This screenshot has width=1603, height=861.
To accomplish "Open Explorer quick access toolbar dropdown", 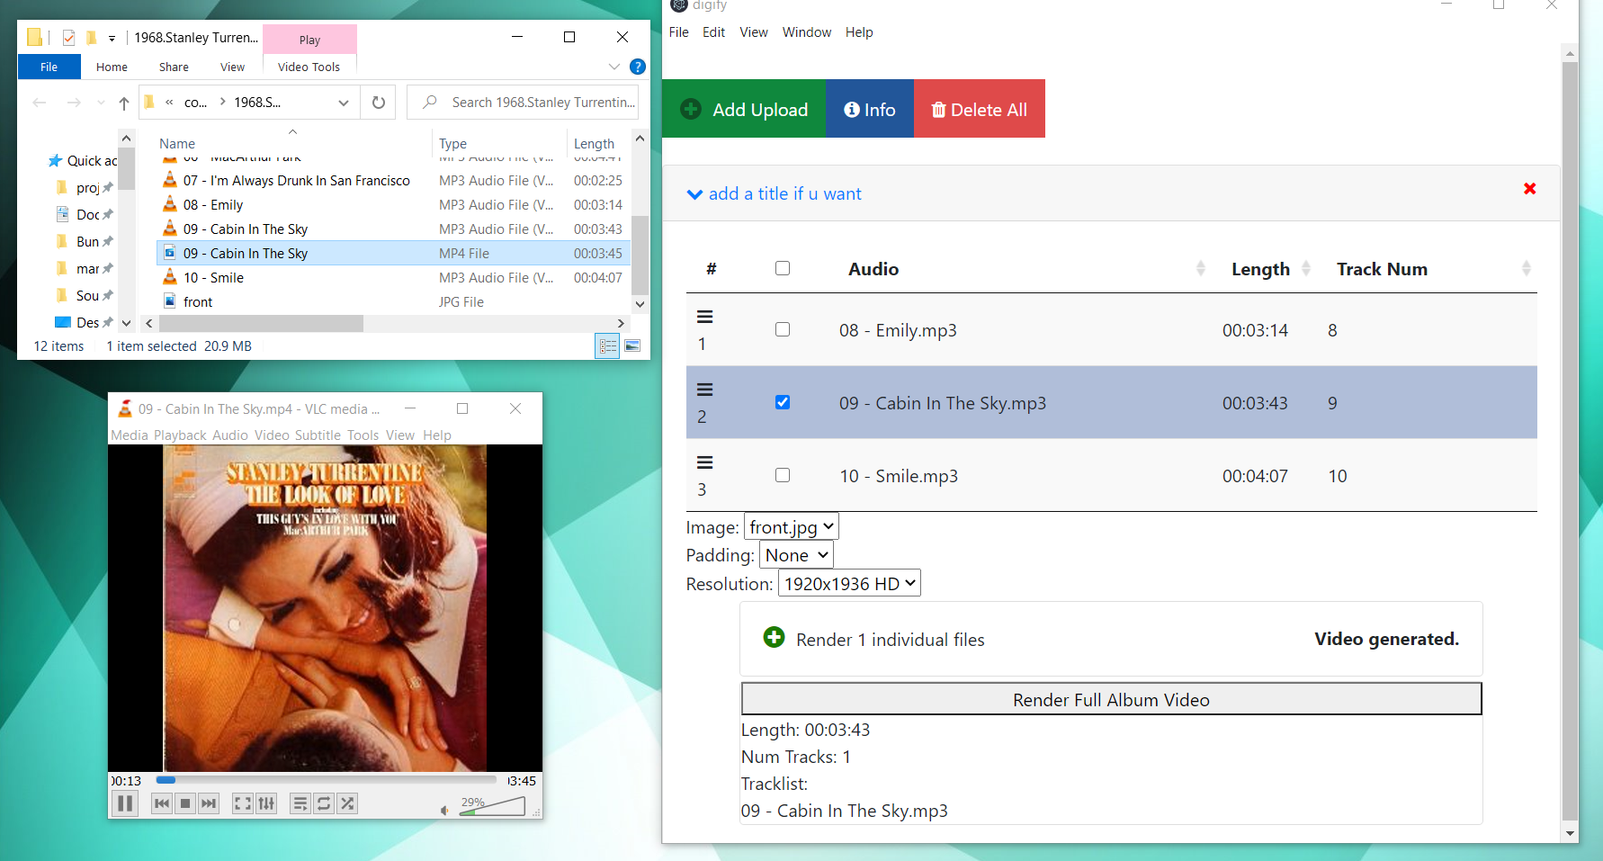I will 112,38.
